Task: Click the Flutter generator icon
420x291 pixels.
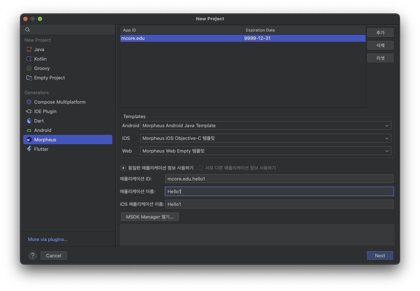Action: [29, 149]
